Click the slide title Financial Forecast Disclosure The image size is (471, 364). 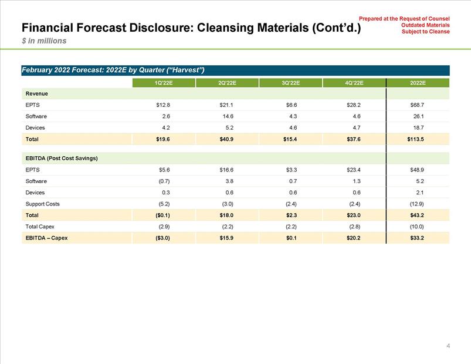[x=192, y=28]
